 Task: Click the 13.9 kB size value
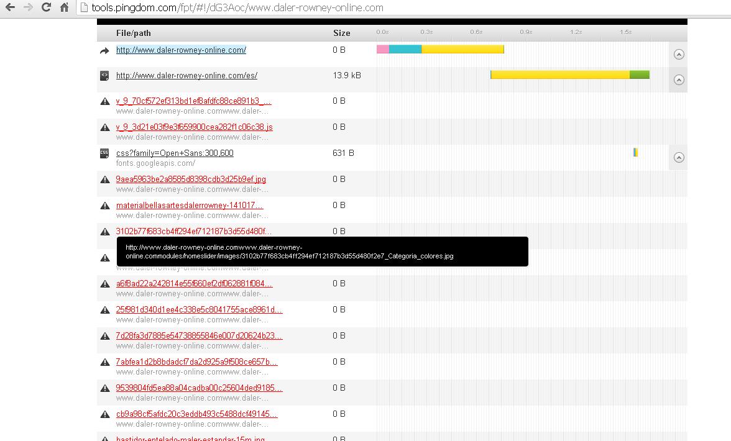pyautogui.click(x=347, y=75)
